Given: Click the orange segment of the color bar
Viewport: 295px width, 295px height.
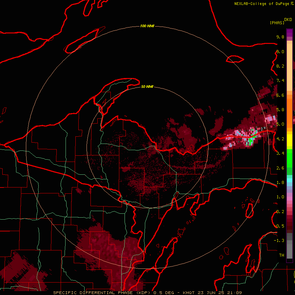Looking at the screenshot, I should 289,111.
